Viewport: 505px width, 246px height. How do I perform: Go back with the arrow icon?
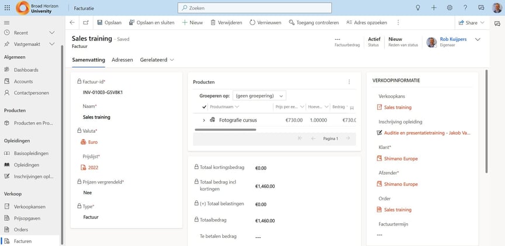(x=72, y=23)
